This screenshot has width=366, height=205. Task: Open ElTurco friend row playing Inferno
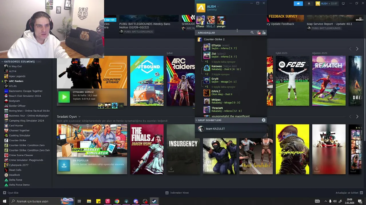(231, 47)
